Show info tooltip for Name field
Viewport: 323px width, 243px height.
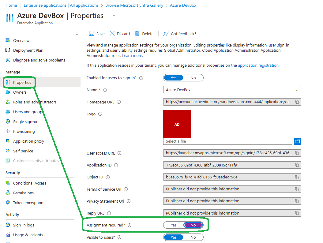[x=105, y=90]
